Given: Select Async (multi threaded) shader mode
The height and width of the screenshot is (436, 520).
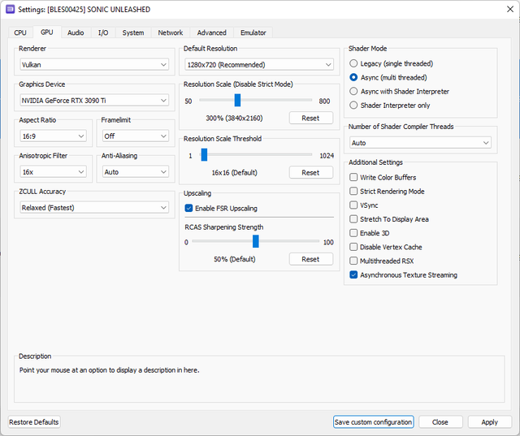Looking at the screenshot, I should [x=388, y=77].
